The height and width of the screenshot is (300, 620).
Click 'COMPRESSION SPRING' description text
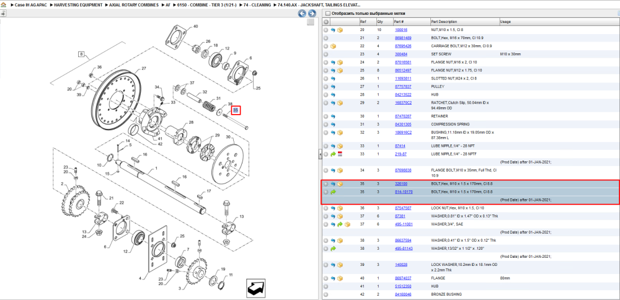448,125
